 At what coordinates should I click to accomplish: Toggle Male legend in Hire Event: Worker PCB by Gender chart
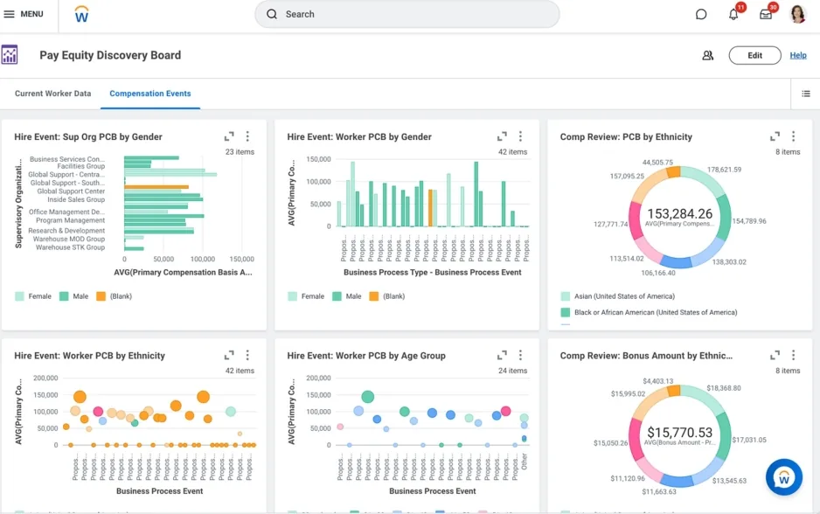(x=347, y=296)
